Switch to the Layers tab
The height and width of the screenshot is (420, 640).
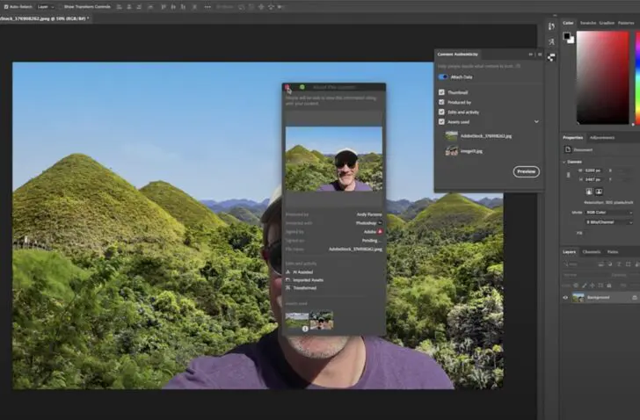click(x=569, y=251)
